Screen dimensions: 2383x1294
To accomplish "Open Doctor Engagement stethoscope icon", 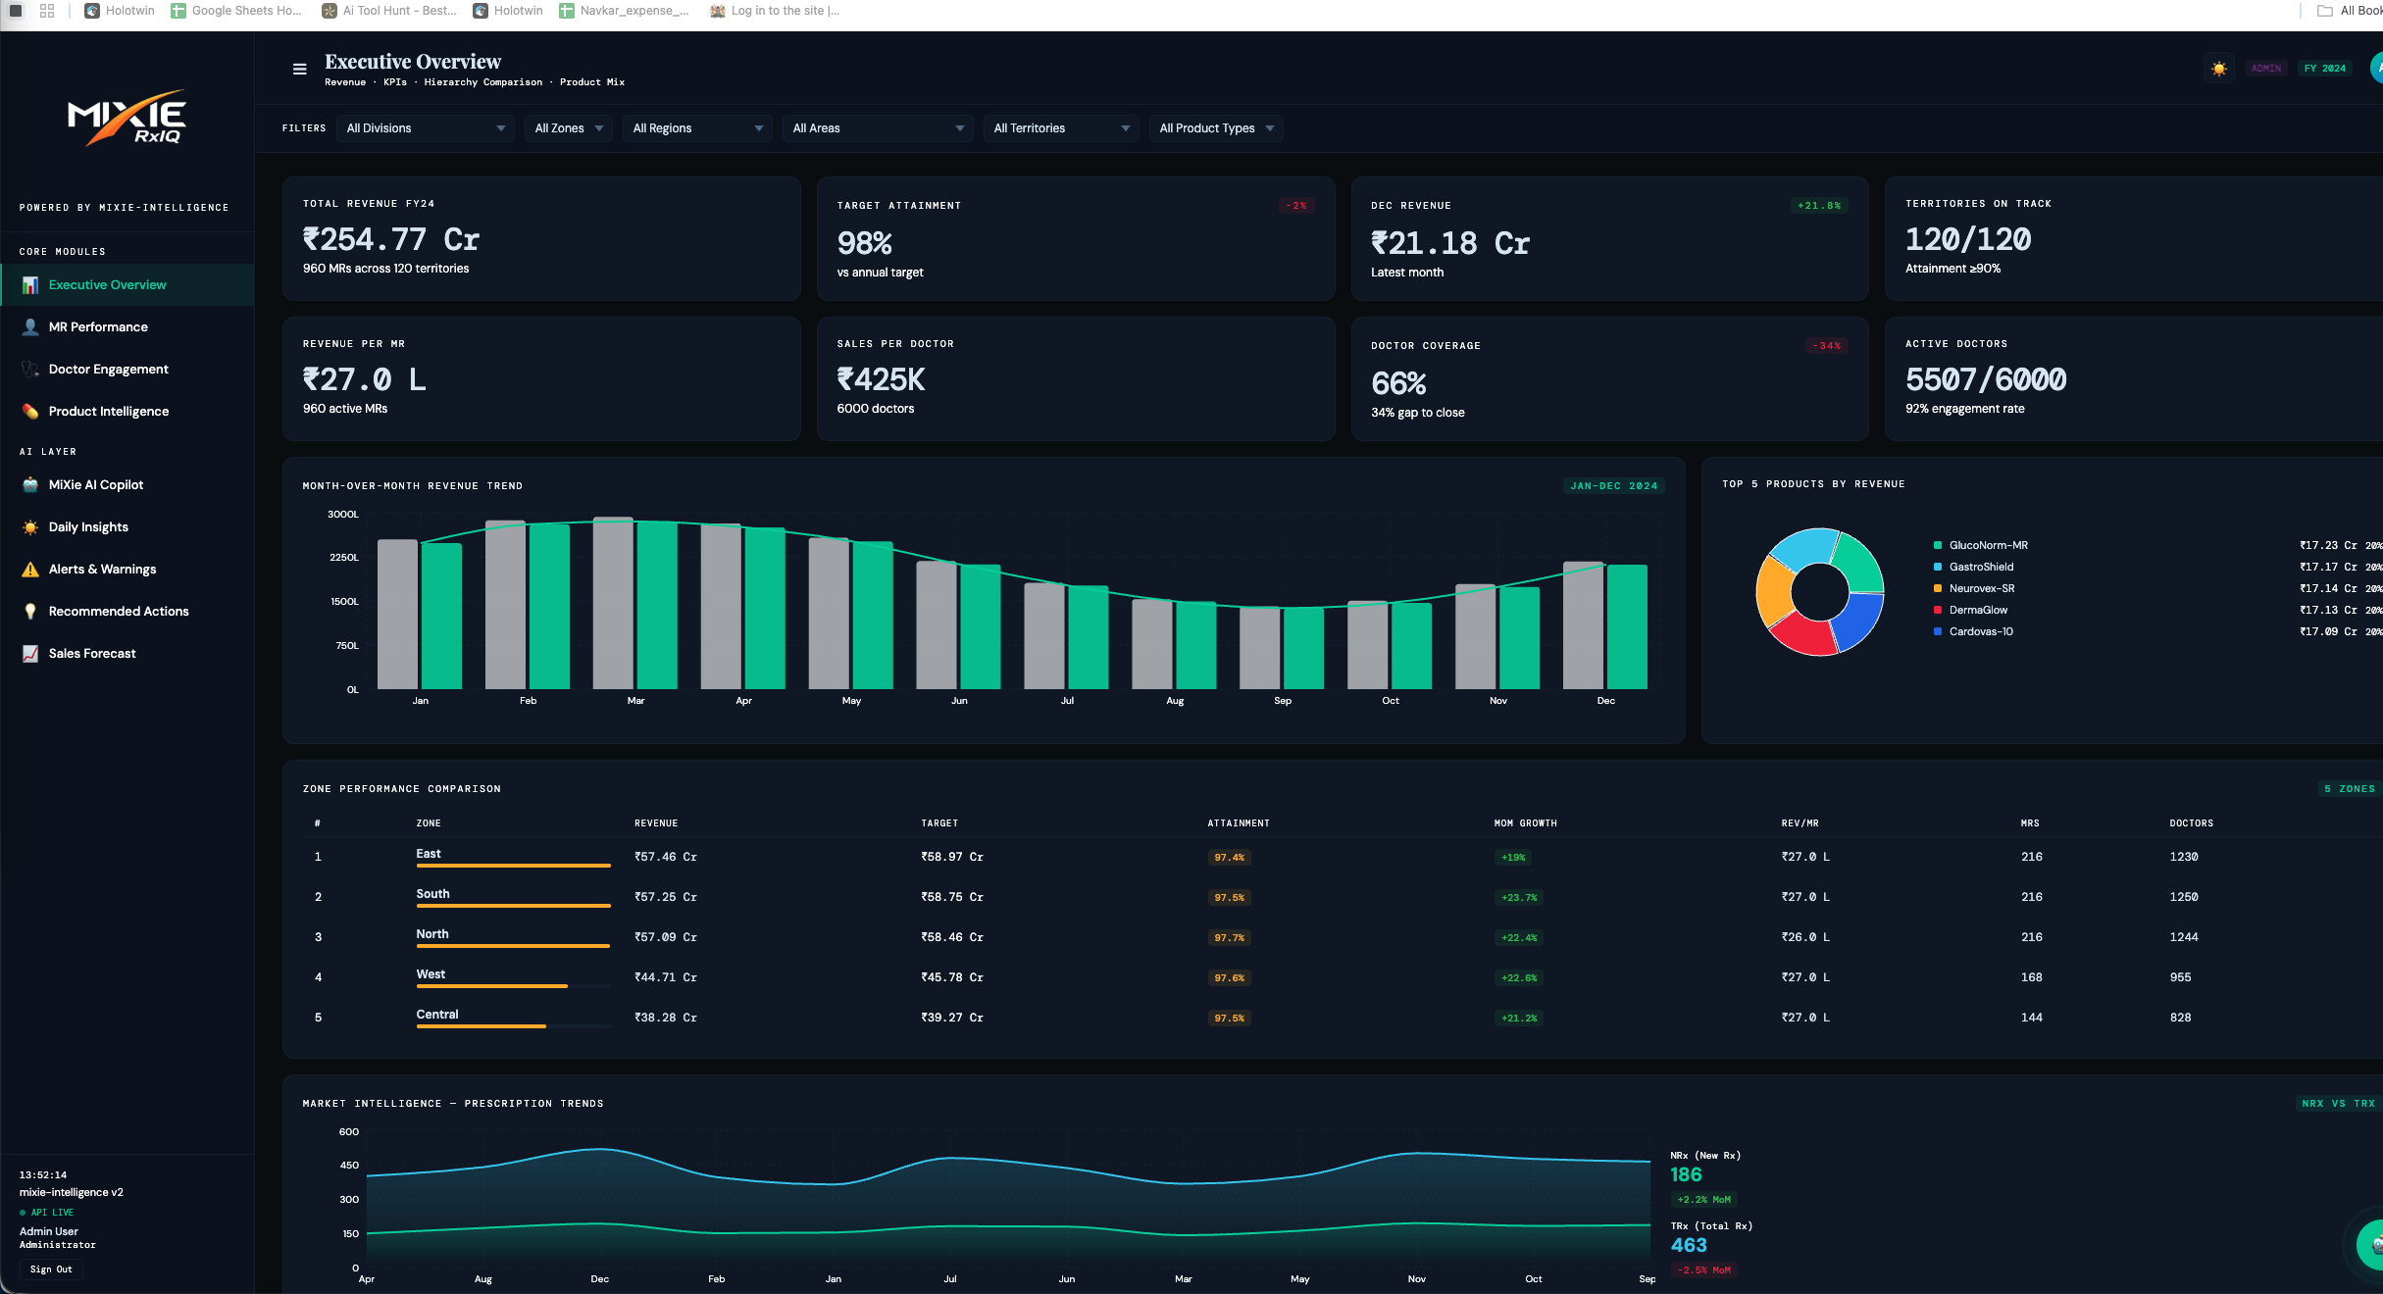I will coord(30,370).
